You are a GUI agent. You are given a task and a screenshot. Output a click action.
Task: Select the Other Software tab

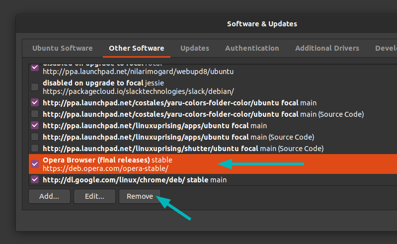[137, 48]
